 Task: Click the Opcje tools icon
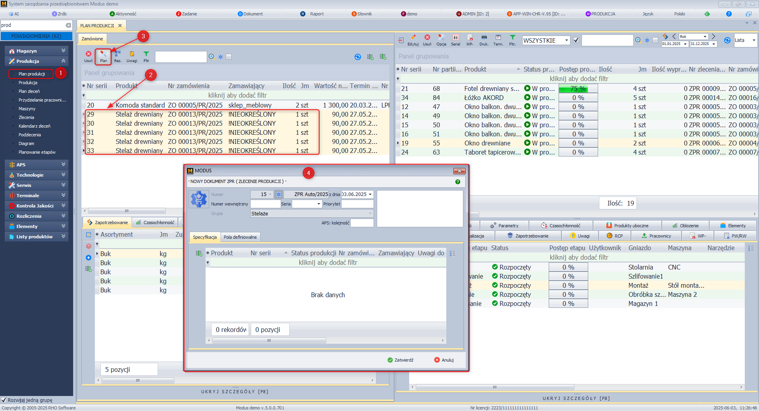click(441, 40)
